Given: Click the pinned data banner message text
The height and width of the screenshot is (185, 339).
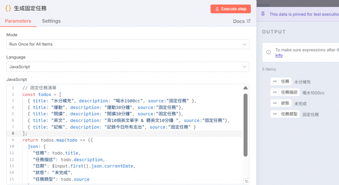Looking at the screenshot, I should point(304,14).
